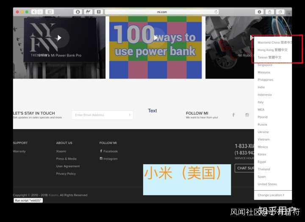The width and height of the screenshot is (305, 222).
Task: Click Facebook icon beside FOLLOW MI heading
Action: coord(233,115)
